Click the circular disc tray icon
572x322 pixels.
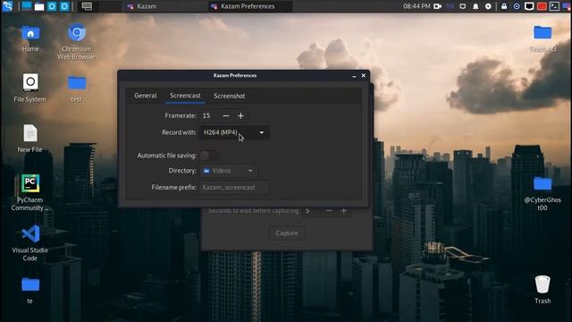click(x=489, y=6)
